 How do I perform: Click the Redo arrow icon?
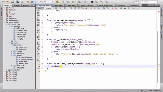click(x=33, y=2)
